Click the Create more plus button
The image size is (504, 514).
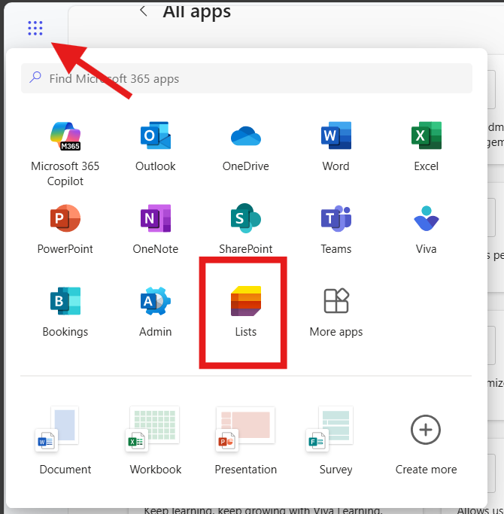point(426,430)
